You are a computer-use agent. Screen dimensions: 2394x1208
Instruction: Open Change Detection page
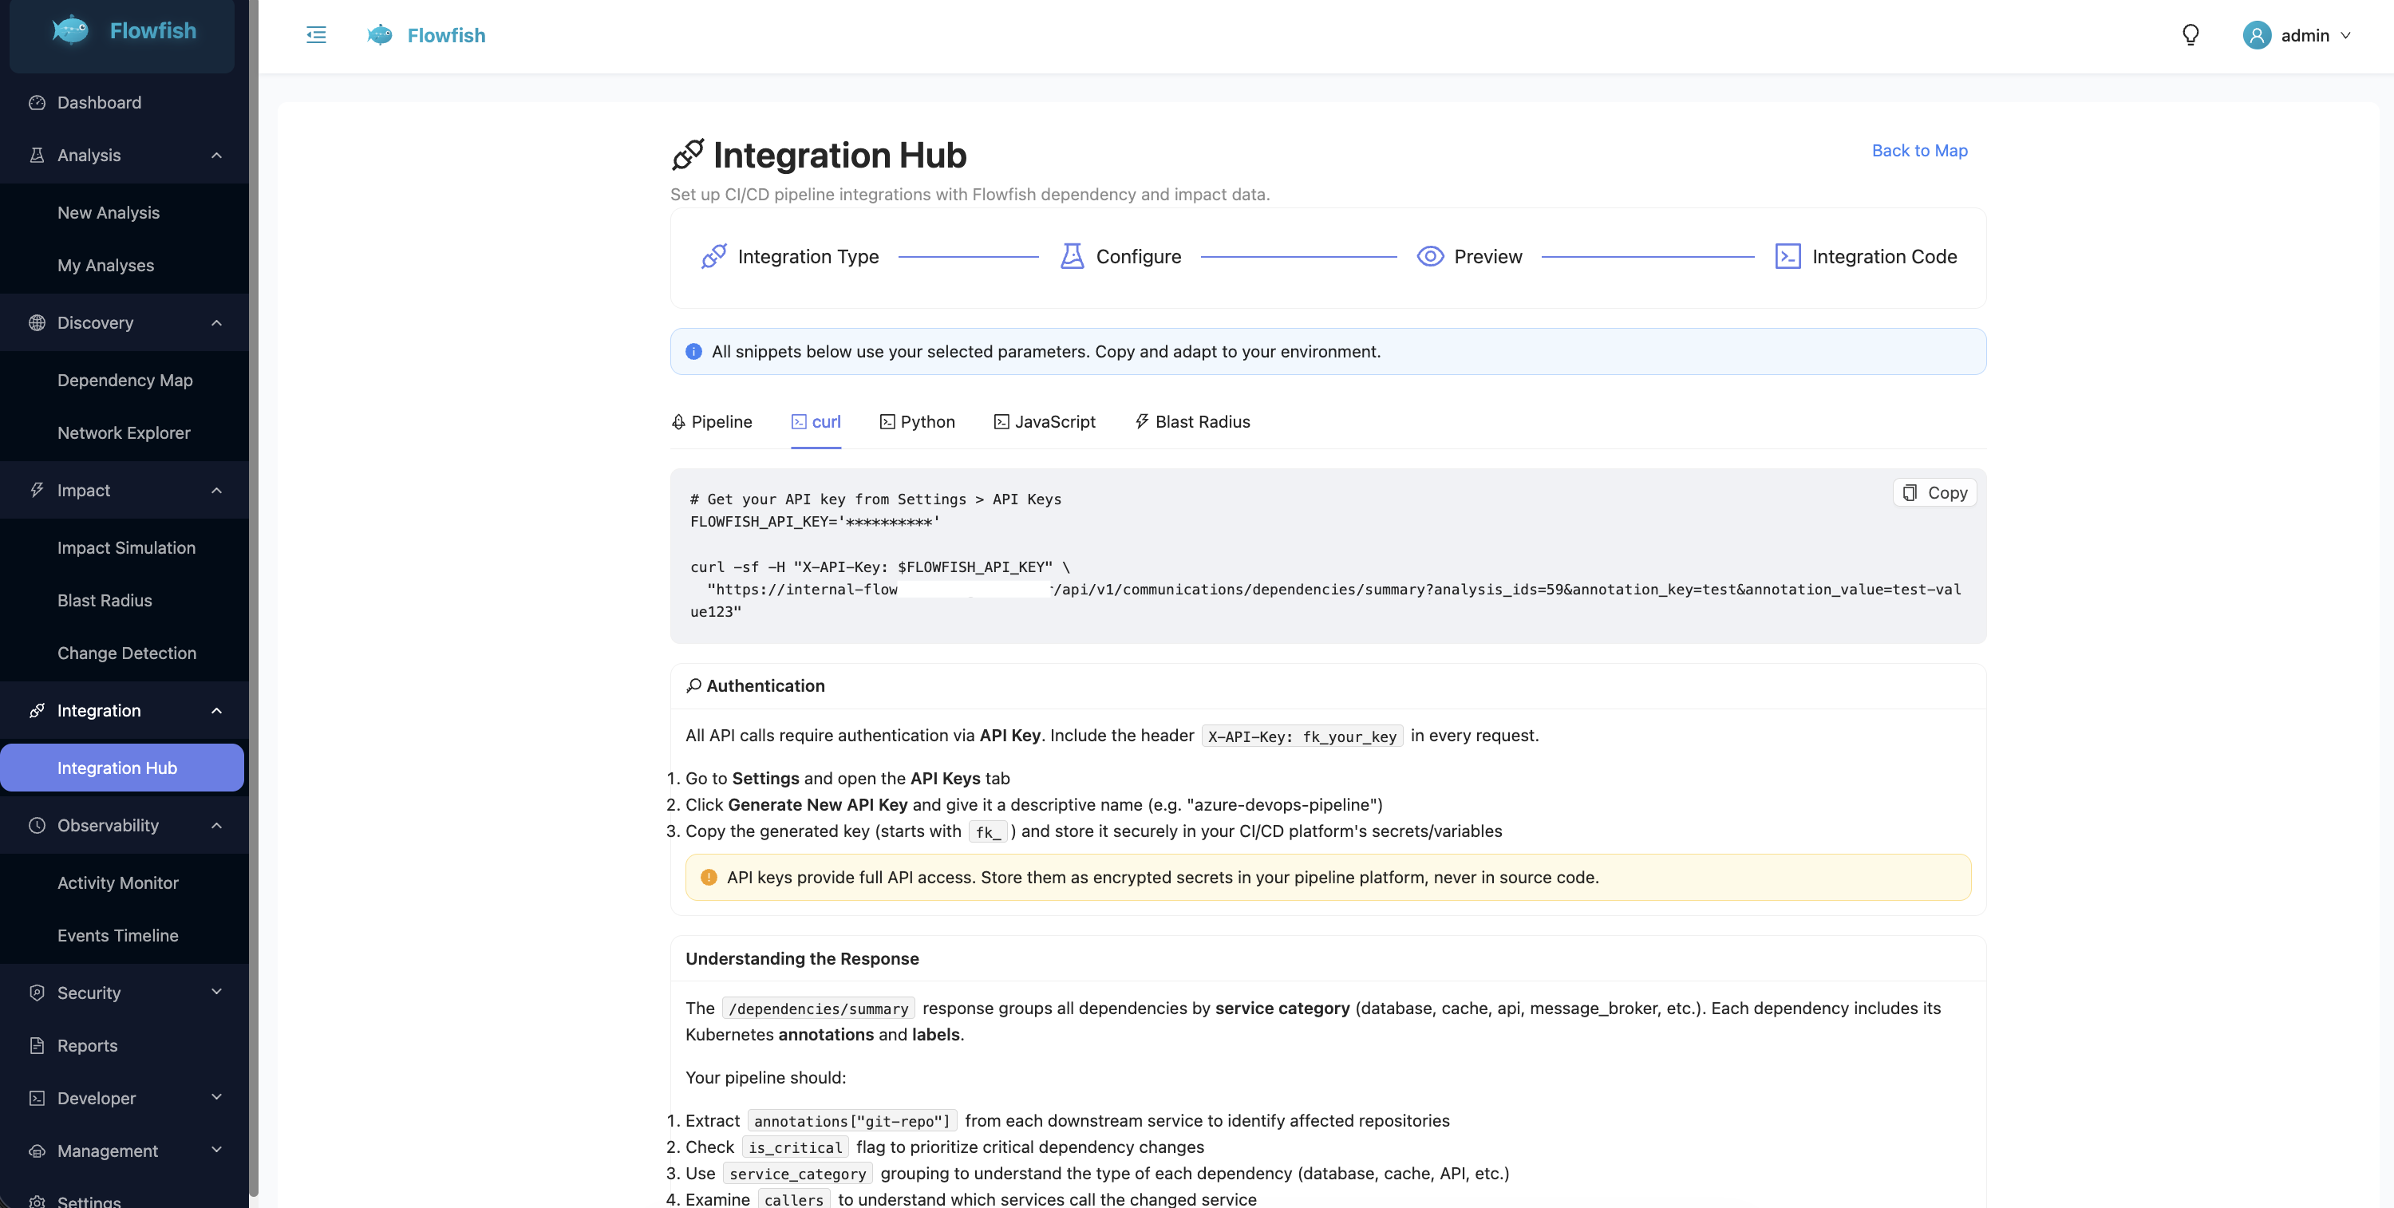point(126,653)
